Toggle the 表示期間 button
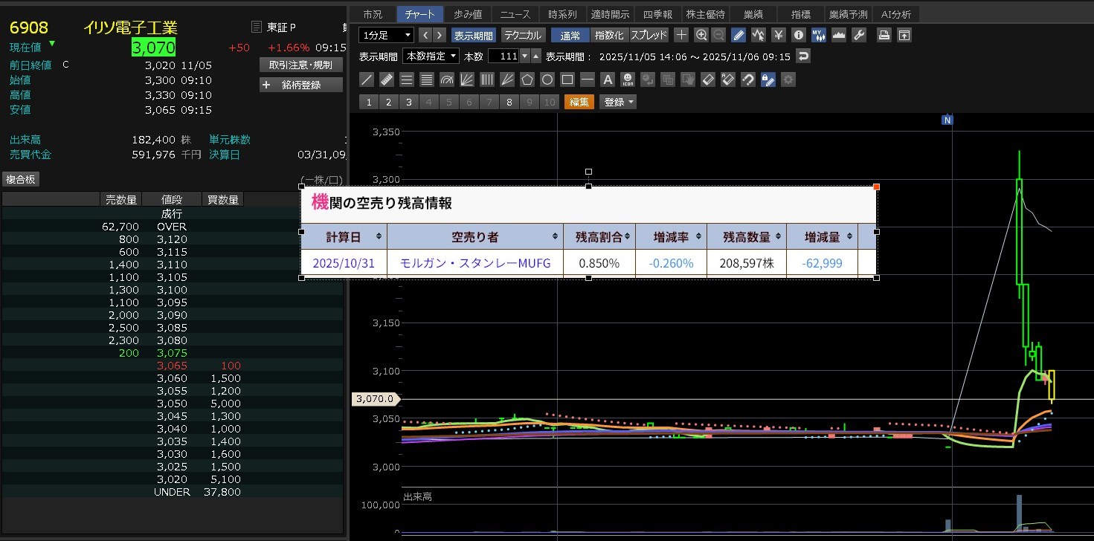This screenshot has width=1094, height=541. tap(473, 35)
